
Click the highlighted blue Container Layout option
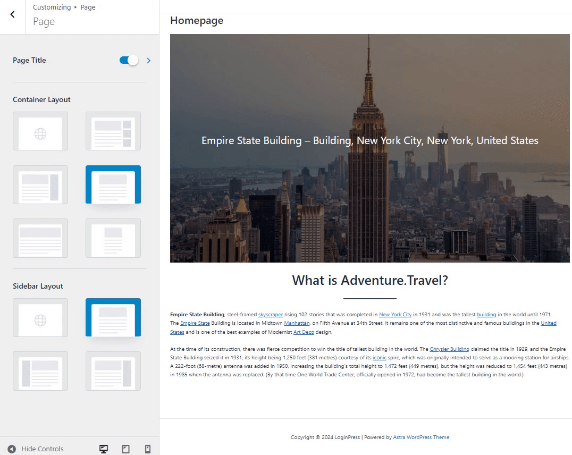point(113,184)
